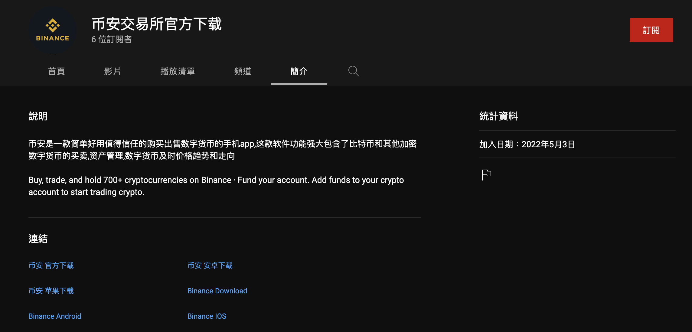Go to the 頻道 tab
This screenshot has height=332, width=692.
tap(243, 71)
